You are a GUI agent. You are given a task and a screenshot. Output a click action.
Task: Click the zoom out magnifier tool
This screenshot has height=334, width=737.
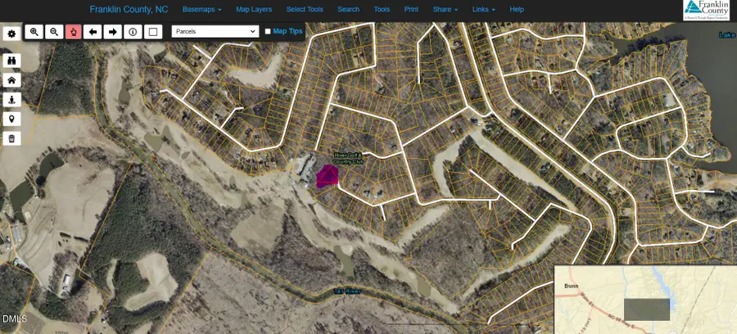point(54,32)
